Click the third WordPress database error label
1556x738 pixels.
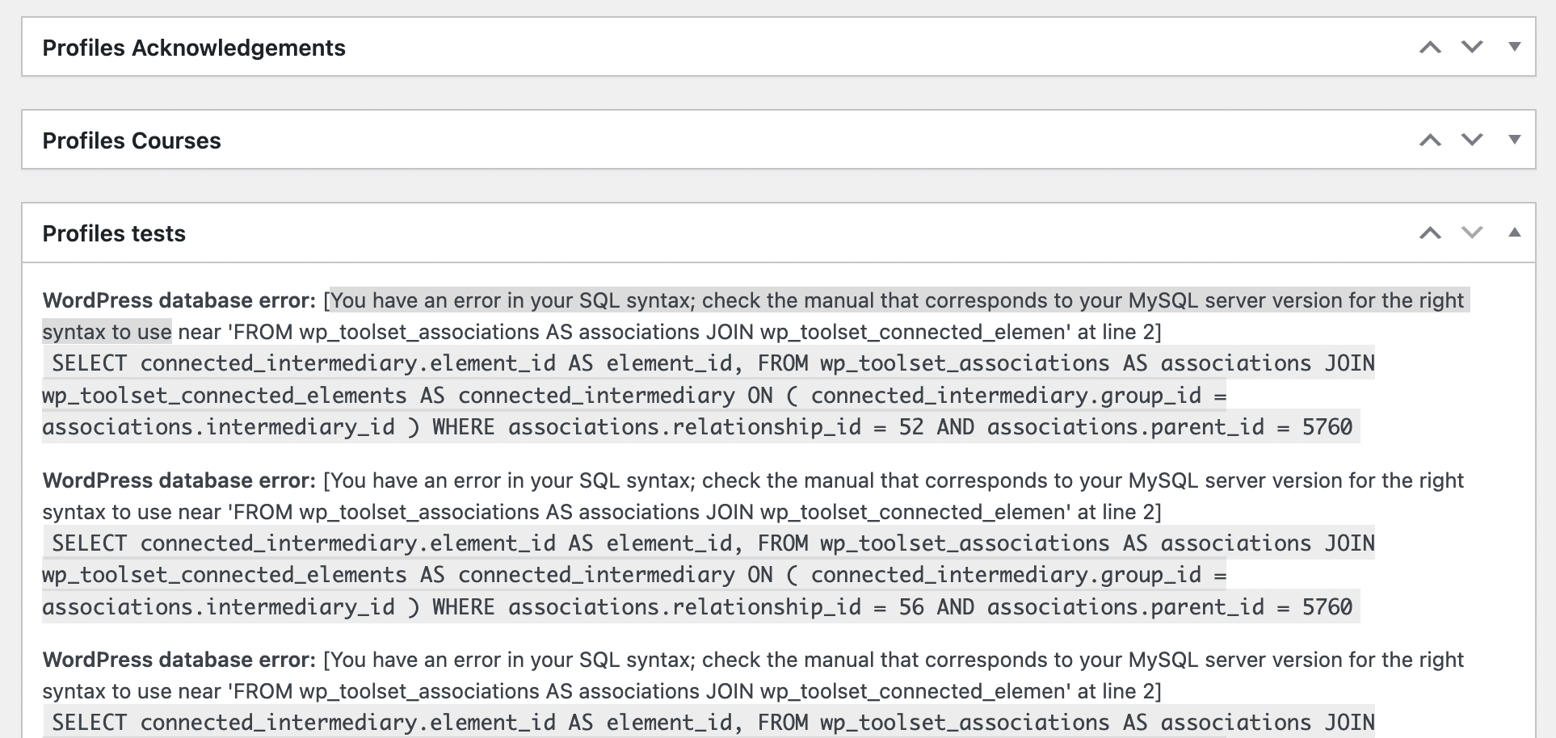click(179, 660)
